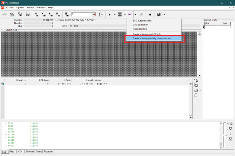This screenshot has width=235, height=156.
Task: Click the settings document icon in toolbar
Action: tap(12, 14)
